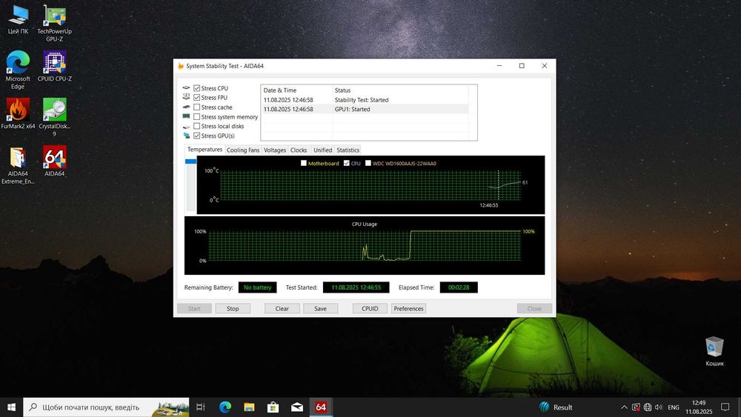Open CPUID panel button
The height and width of the screenshot is (417, 741).
(x=370, y=308)
